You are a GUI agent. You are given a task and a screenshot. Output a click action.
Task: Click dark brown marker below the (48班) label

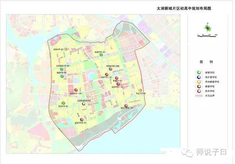pyautogui.click(x=111, y=69)
